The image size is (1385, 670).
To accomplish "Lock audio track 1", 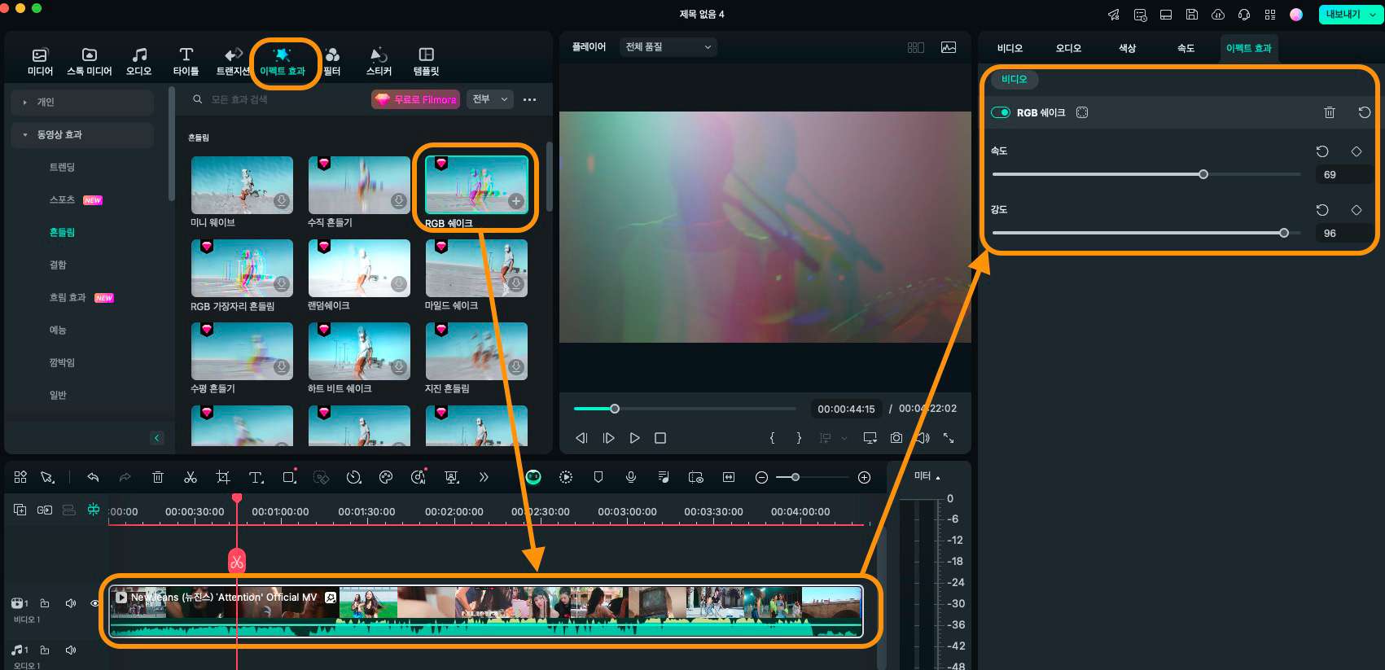I will click(x=45, y=650).
